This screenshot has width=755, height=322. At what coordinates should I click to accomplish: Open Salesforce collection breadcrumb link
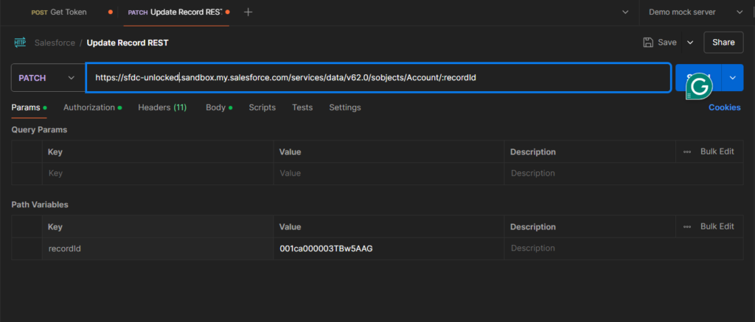[55, 43]
